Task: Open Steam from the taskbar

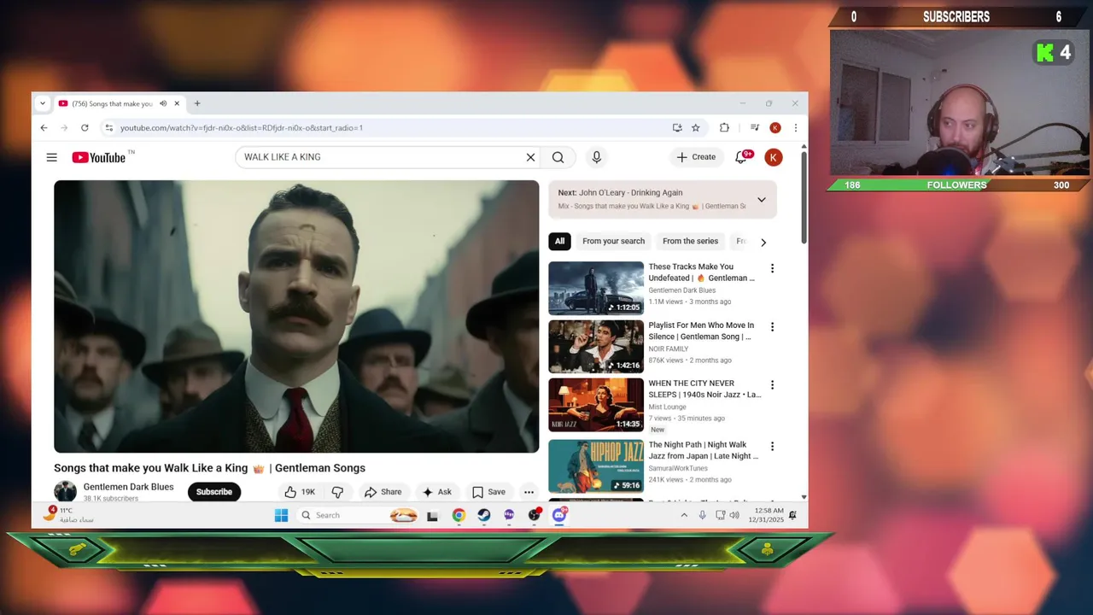Action: [484, 515]
